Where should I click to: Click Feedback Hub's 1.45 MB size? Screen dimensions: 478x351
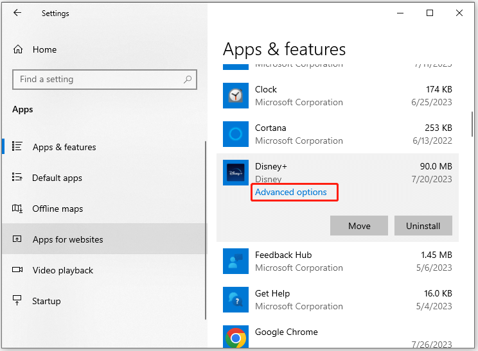pyautogui.click(x=436, y=255)
